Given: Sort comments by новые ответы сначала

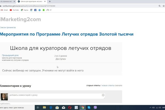Looking at the screenshot, I should pyautogui.click(x=112, y=86).
